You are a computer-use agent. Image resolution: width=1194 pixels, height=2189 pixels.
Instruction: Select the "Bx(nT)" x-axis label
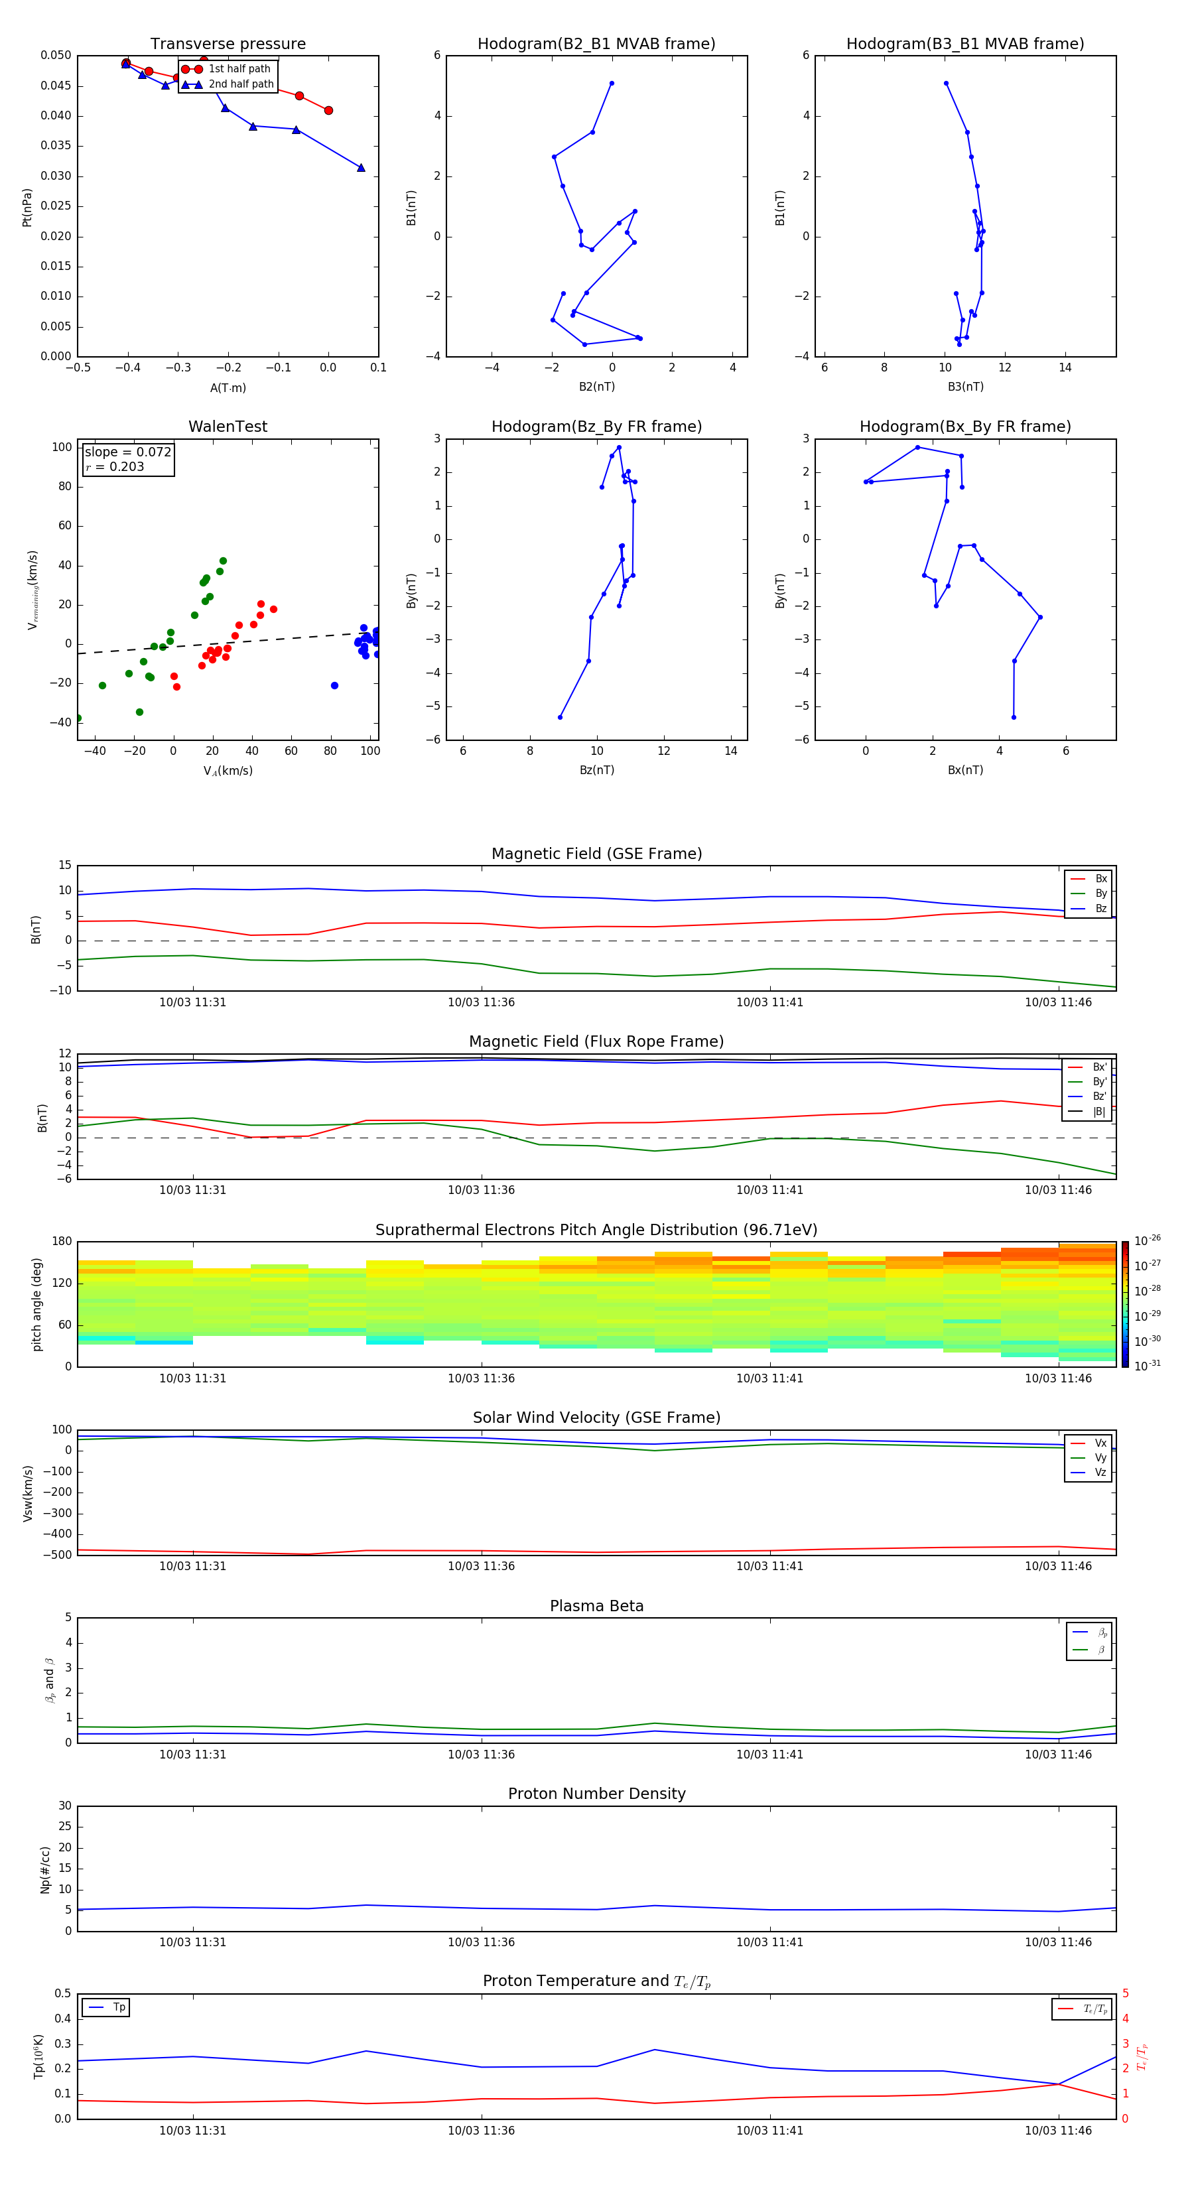965,770
